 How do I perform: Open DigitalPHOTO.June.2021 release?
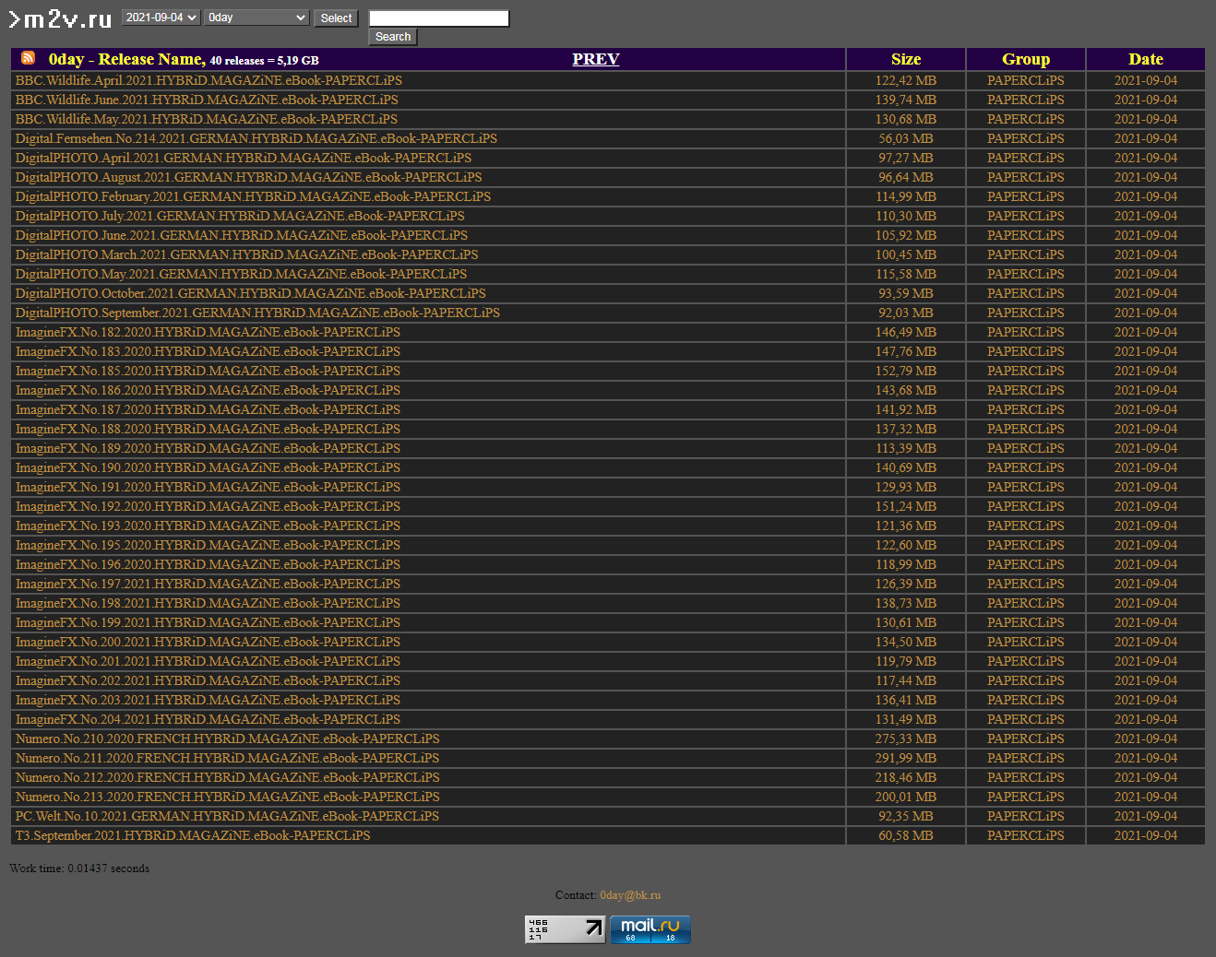click(x=242, y=235)
